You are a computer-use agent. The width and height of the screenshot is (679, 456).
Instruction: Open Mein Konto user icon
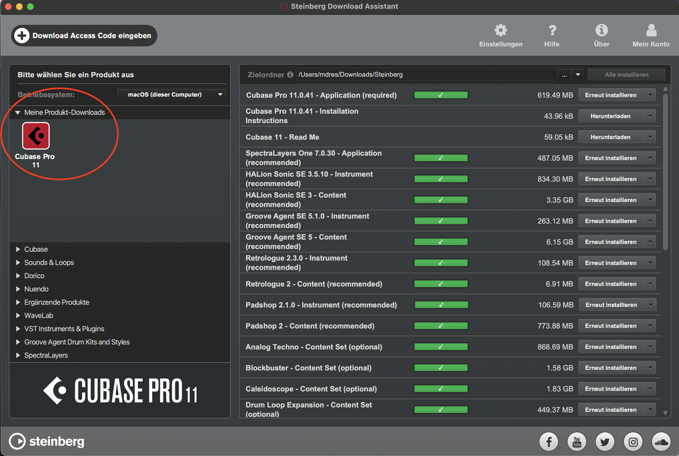click(651, 30)
